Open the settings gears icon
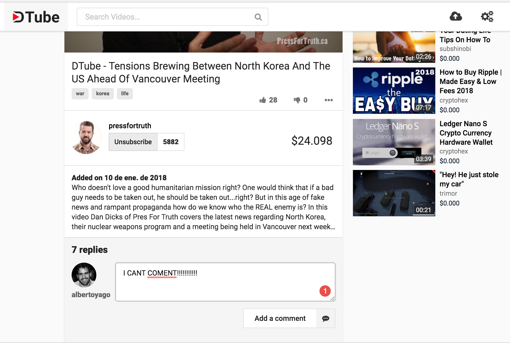The width and height of the screenshot is (510, 343). [487, 16]
